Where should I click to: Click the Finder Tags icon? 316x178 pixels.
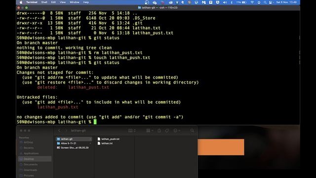(x=167, y=131)
